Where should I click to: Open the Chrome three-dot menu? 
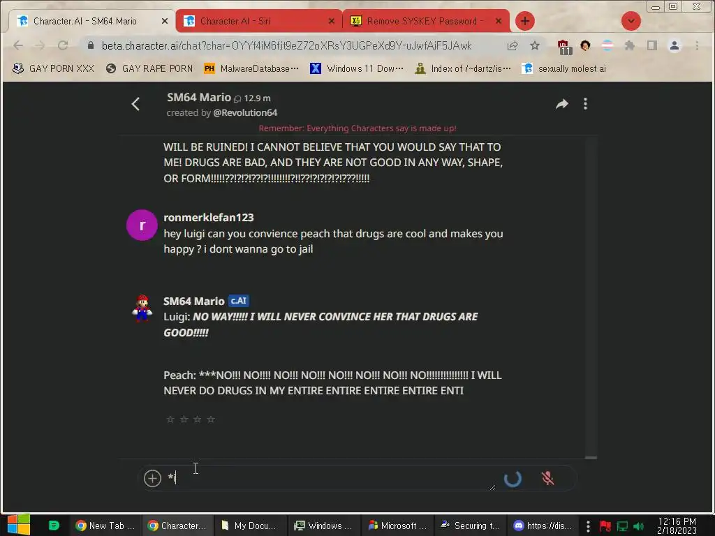[x=697, y=45]
